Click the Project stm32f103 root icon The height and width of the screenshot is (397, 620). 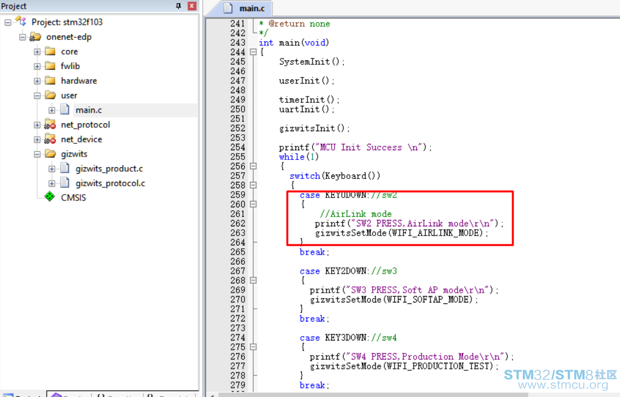[21, 21]
